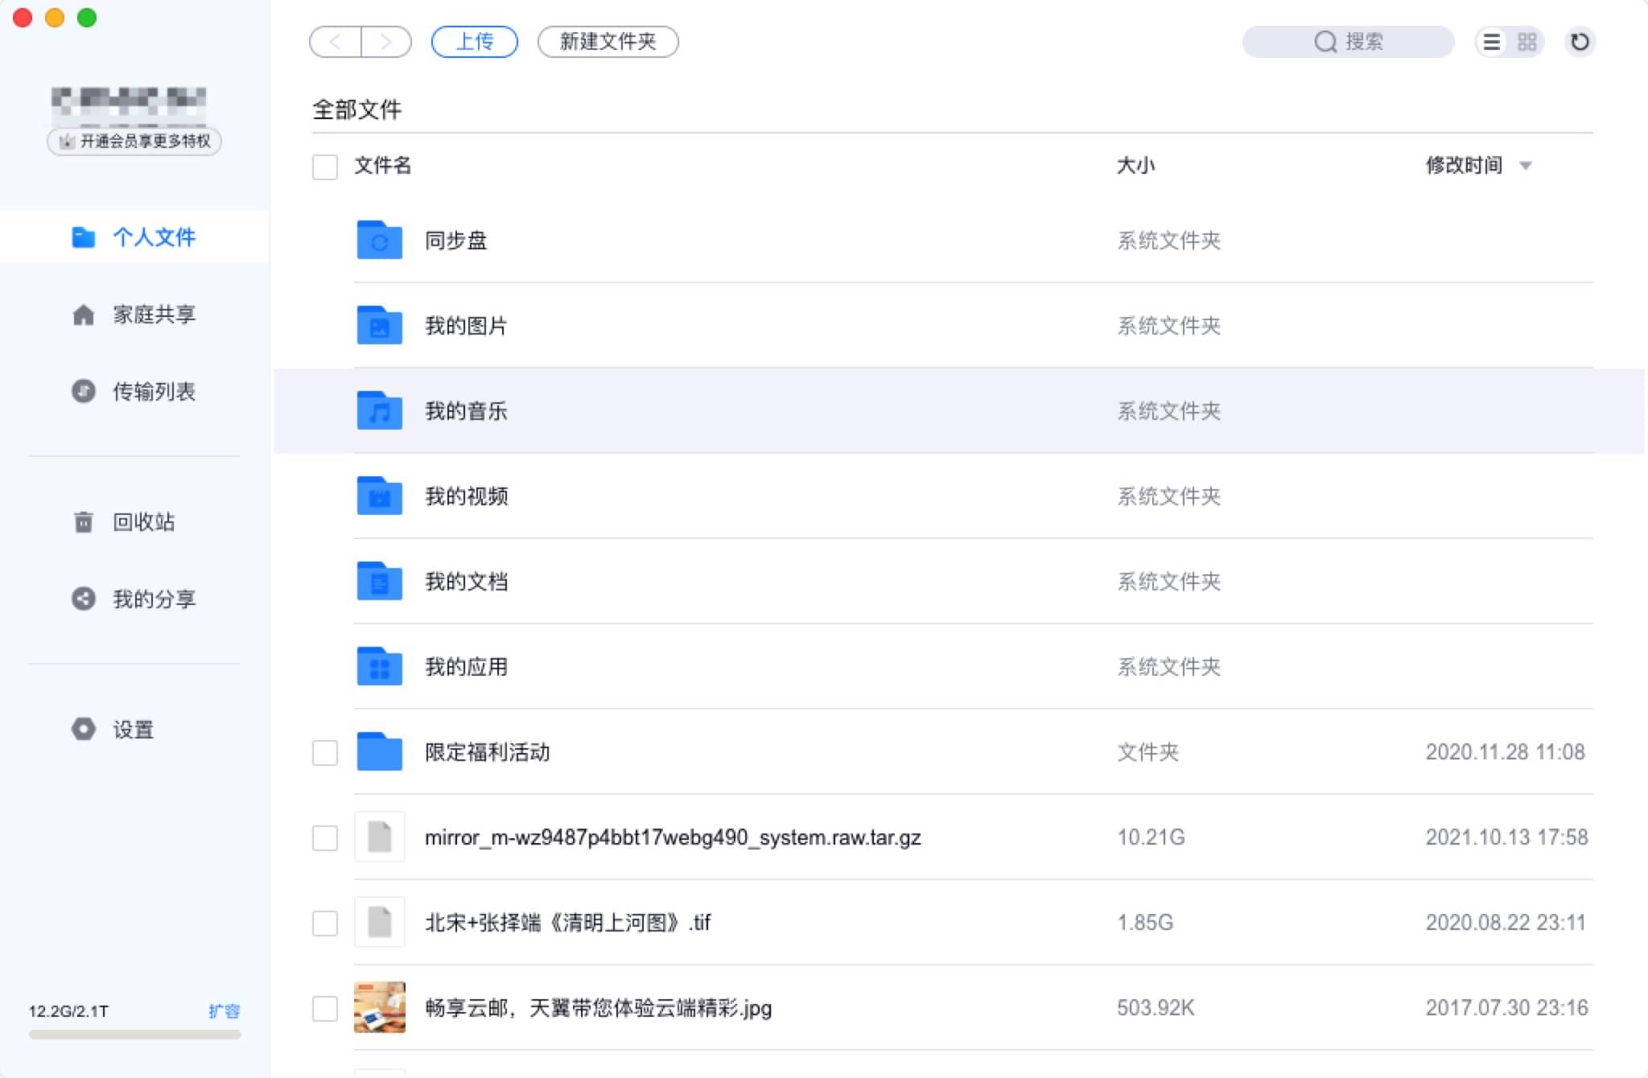Click the storage usage progress bar
Image resolution: width=1648 pixels, height=1078 pixels.
[x=134, y=1035]
